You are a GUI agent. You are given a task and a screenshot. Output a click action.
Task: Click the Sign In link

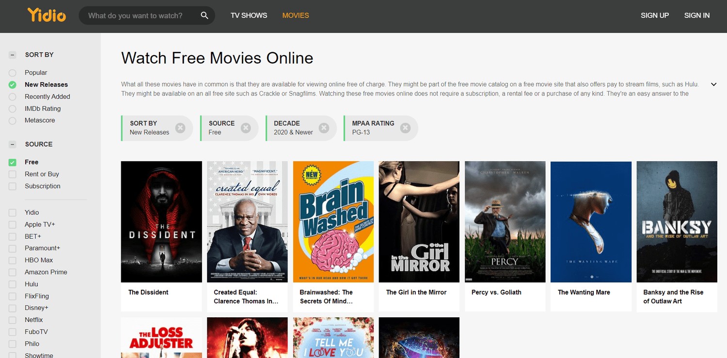point(697,16)
